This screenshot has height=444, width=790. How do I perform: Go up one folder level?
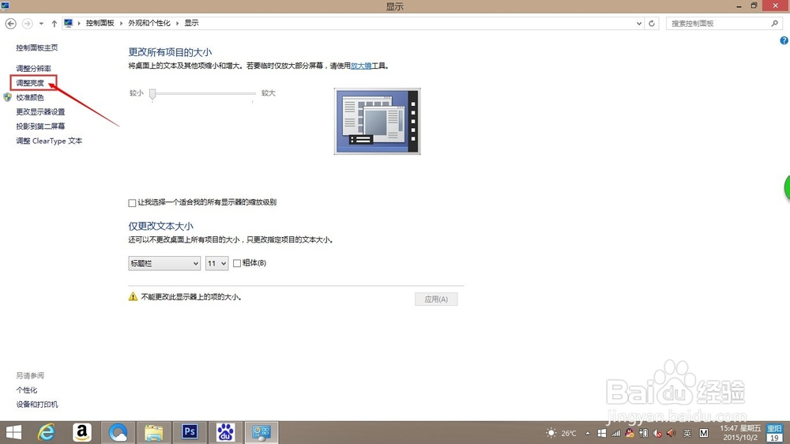tap(55, 23)
